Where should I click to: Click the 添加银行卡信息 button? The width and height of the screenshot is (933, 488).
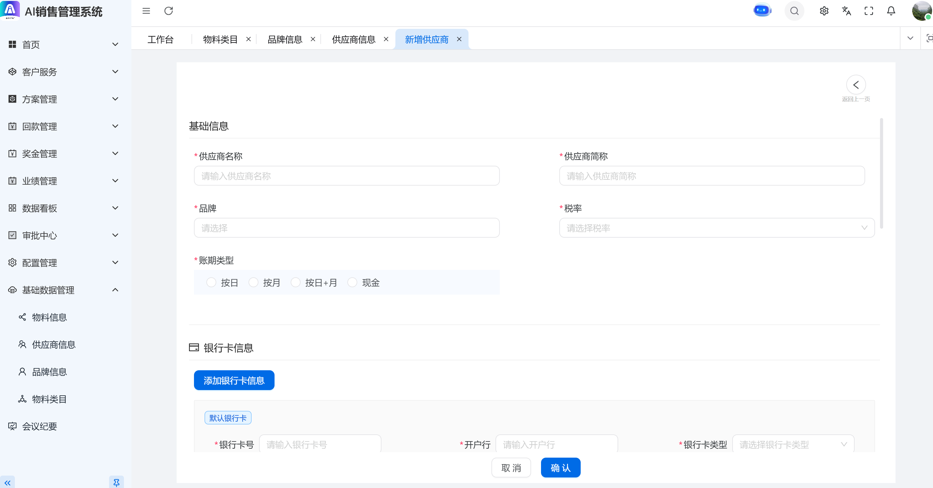(234, 380)
